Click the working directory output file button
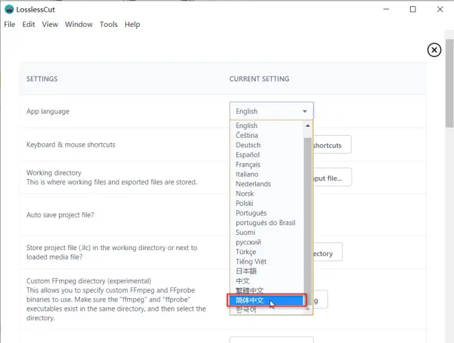The image size is (454, 343). [x=332, y=178]
